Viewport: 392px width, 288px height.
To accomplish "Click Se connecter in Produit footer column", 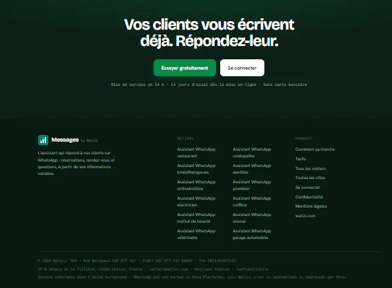I will pyautogui.click(x=308, y=187).
